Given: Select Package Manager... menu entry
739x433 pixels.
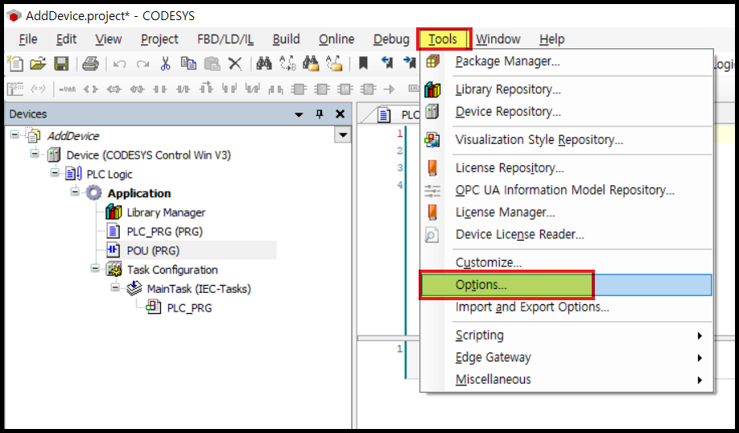Looking at the screenshot, I should (566, 61).
